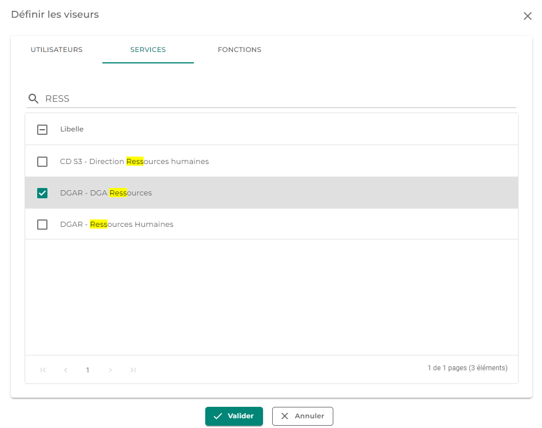
Task: Close the Définir les viseurs dialog
Action: [528, 16]
